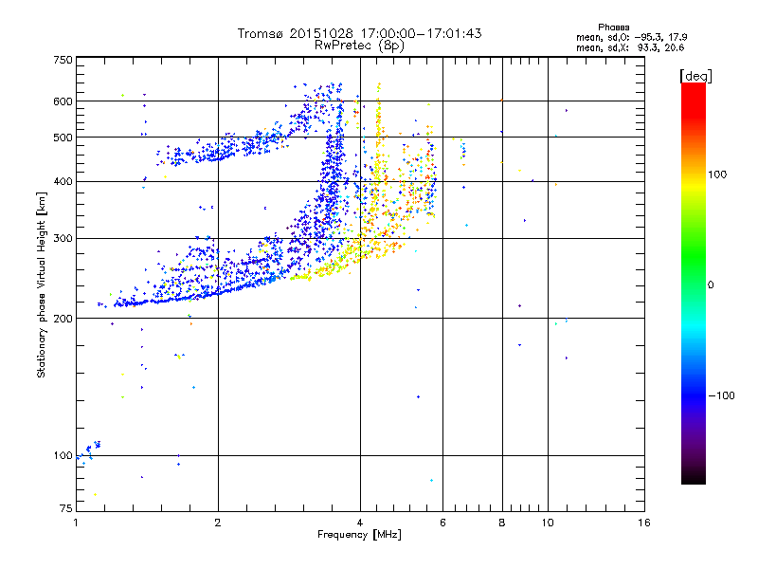
Task: Click the x-axis tick label '1'
Action: (76, 523)
